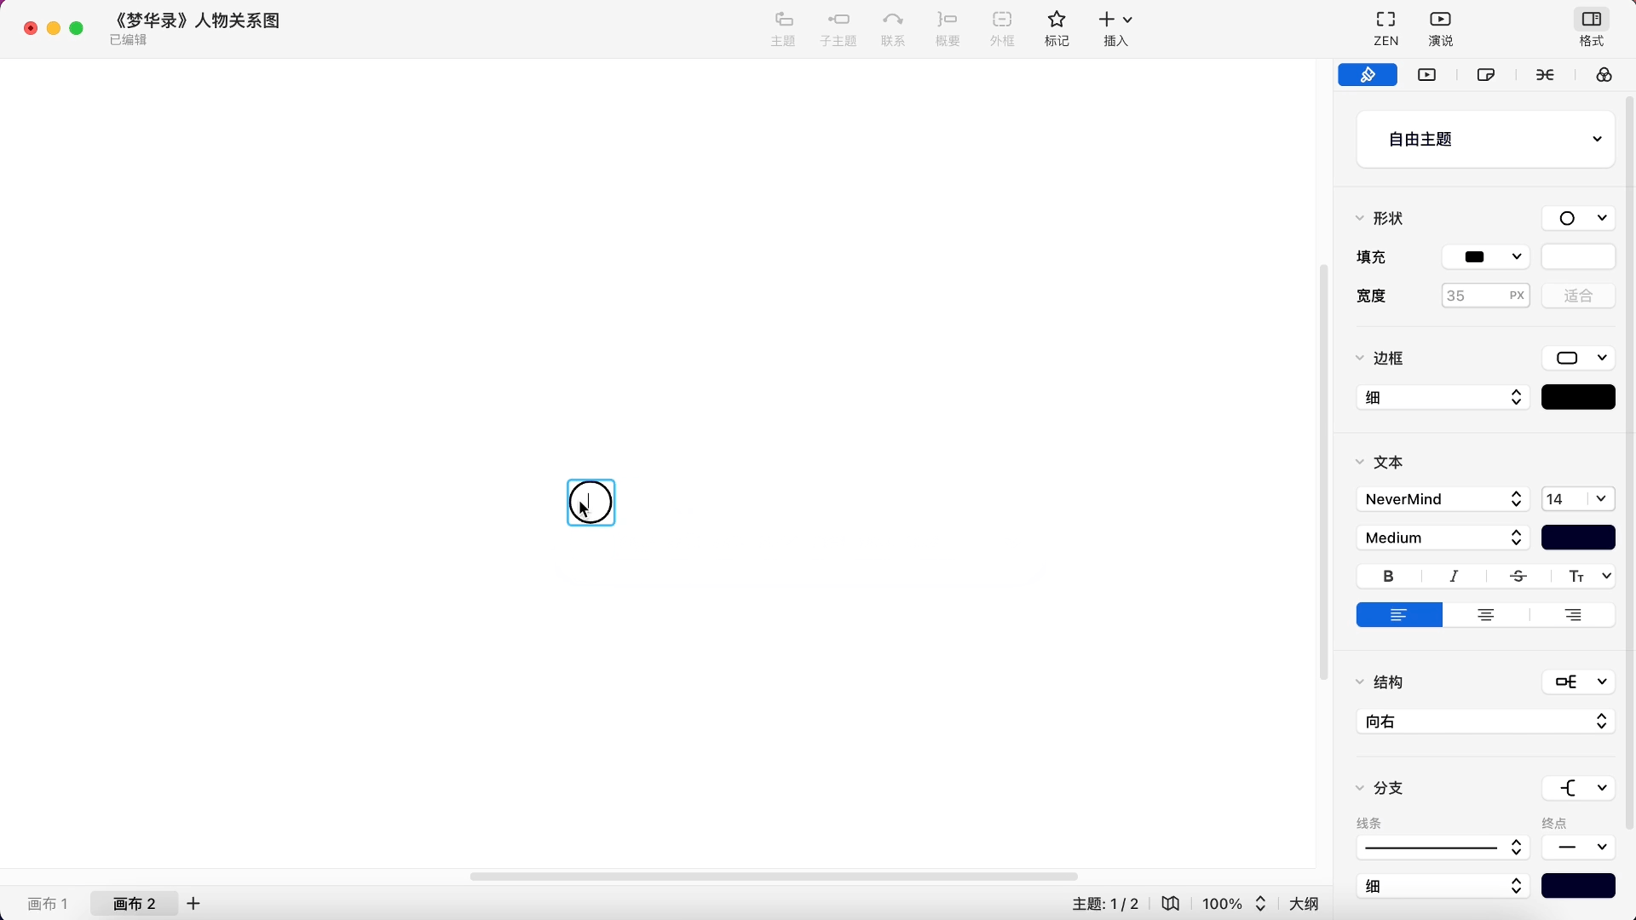
Task: Toggle strikethrough text formatting
Action: [x=1518, y=577]
